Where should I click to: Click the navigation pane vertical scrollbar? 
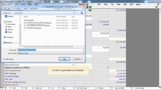point(20,35)
